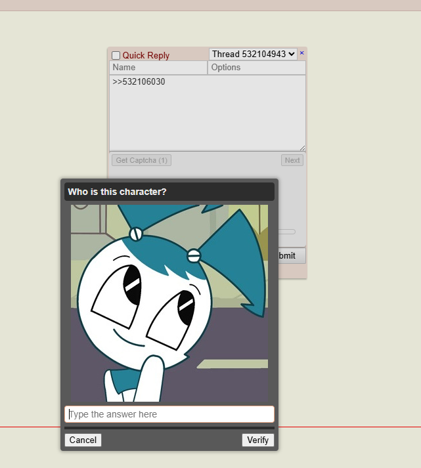Click the Quick Reply title text
421x468 pixels.
pyautogui.click(x=146, y=56)
